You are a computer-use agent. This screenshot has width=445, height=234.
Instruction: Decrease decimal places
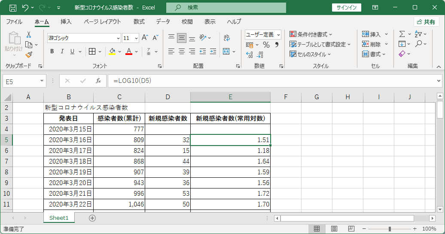tap(260, 55)
